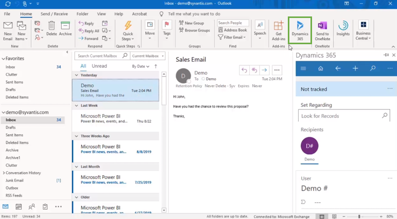Click the Address Book button
The width and height of the screenshot is (397, 219).
[x=232, y=30]
